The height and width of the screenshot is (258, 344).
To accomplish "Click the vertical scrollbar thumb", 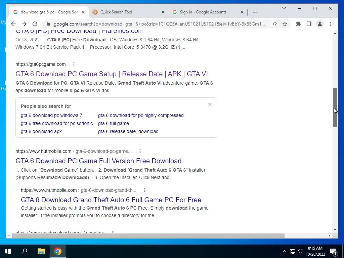I will [335, 107].
